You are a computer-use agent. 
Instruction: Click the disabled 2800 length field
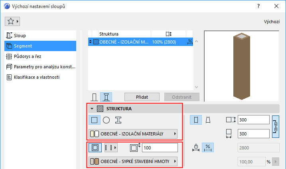258,147
